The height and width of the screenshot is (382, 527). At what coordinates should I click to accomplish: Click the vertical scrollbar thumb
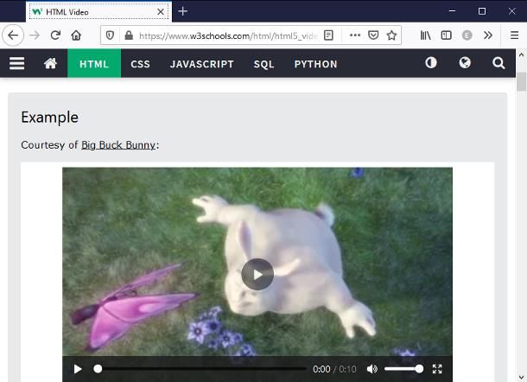(x=521, y=81)
